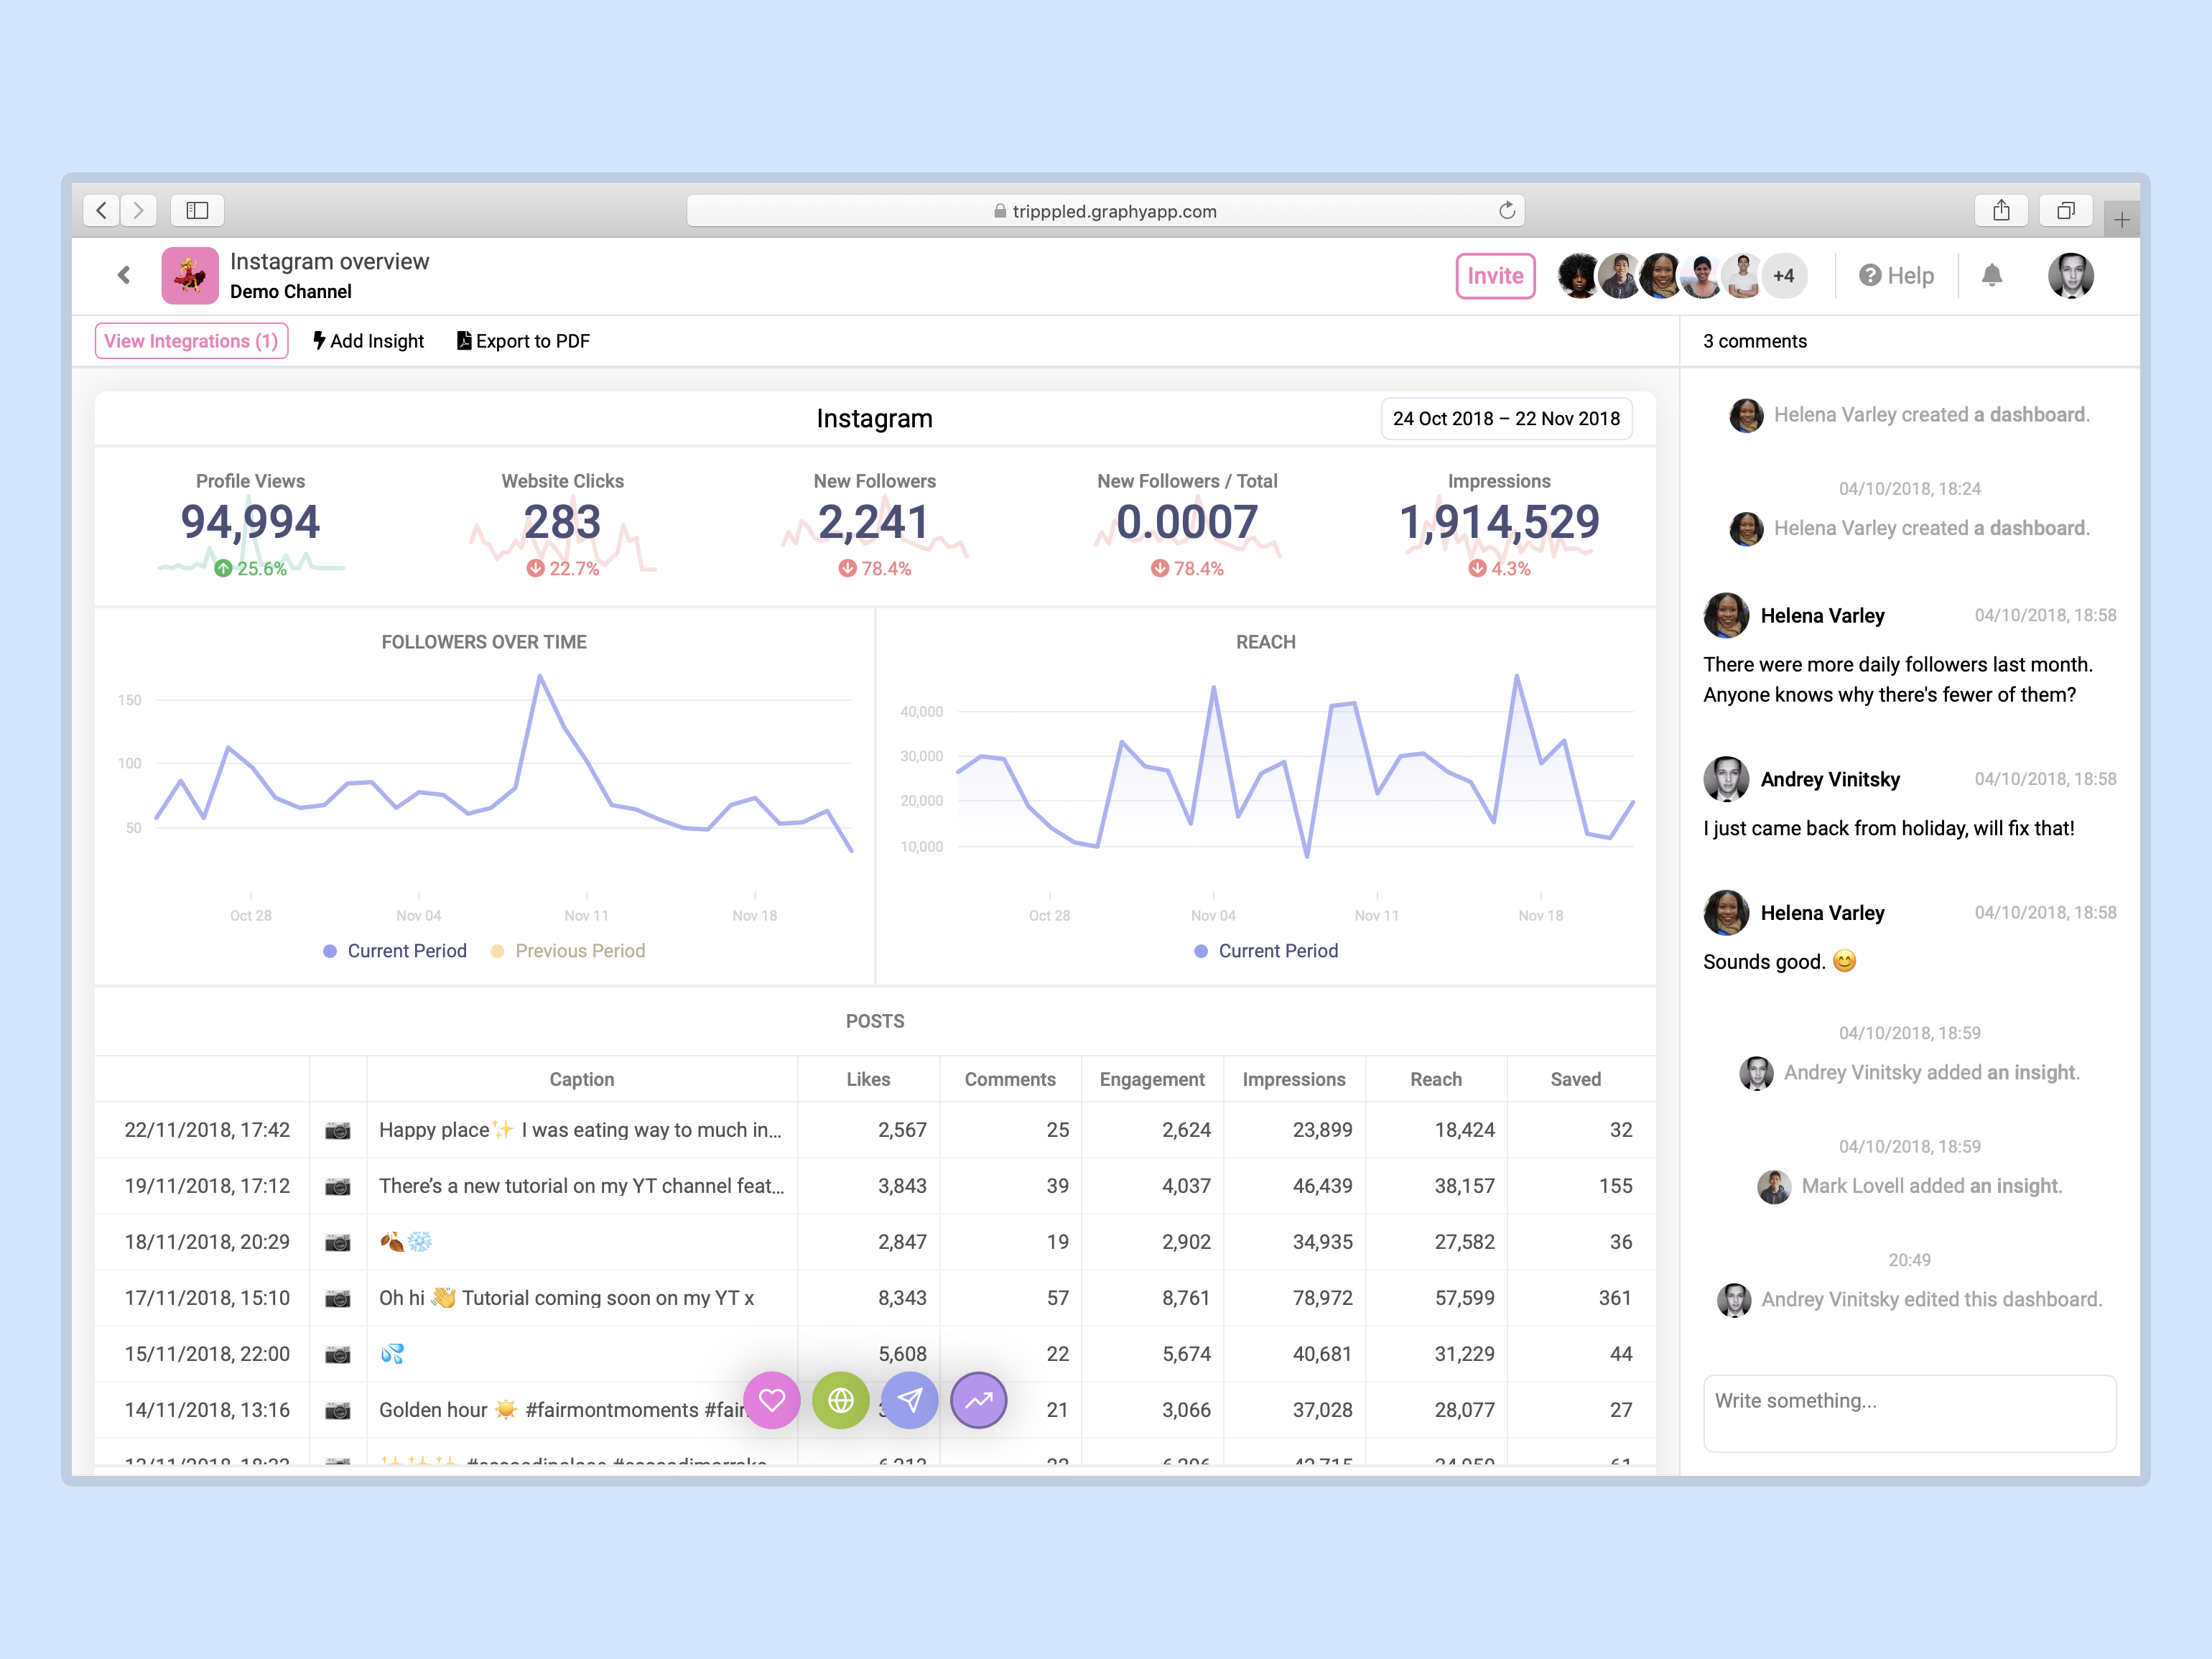
Task: Open the date range picker
Action: click(1505, 419)
